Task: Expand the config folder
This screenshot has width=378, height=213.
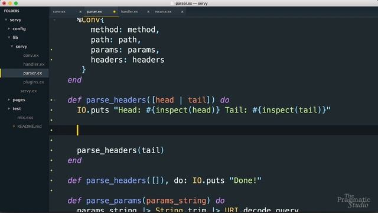Action: click(x=9, y=29)
